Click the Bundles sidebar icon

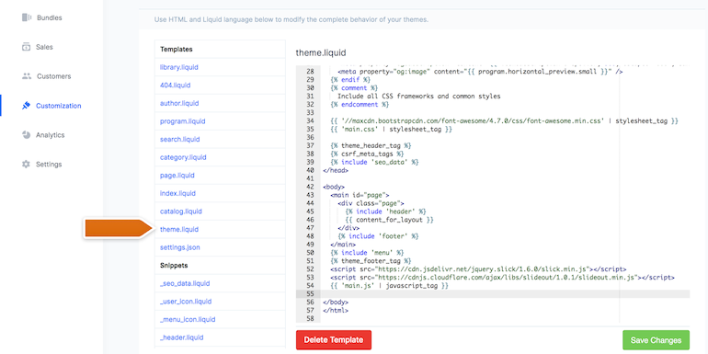click(27, 17)
